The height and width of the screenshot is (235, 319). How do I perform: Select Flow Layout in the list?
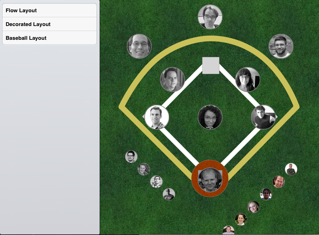point(50,10)
